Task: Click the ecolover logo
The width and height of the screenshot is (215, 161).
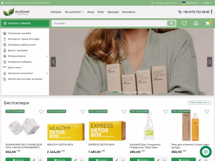Action: click(x=17, y=12)
